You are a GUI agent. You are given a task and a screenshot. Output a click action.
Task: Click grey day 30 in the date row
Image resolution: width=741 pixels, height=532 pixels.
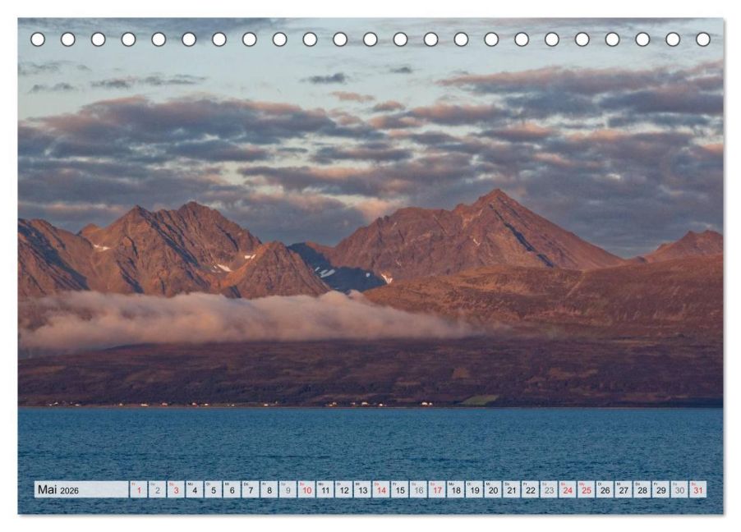coord(680,489)
